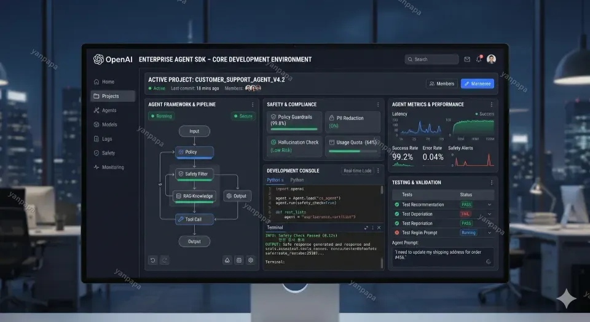Image resolution: width=590 pixels, height=322 pixels.
Task: Click the member avatars in project header
Action: 253,88
